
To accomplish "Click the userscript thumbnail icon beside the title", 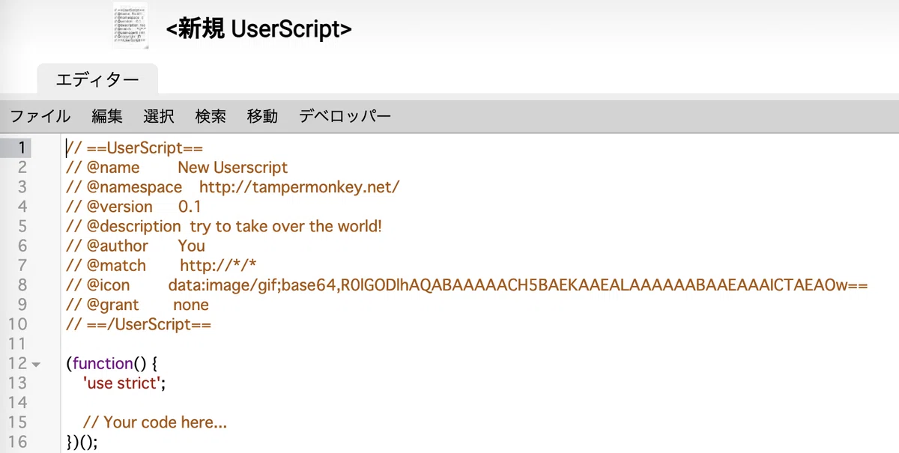I will click(130, 25).
